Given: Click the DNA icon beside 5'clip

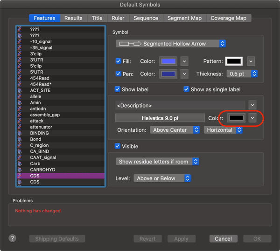Looking at the screenshot, I should tap(19, 66).
